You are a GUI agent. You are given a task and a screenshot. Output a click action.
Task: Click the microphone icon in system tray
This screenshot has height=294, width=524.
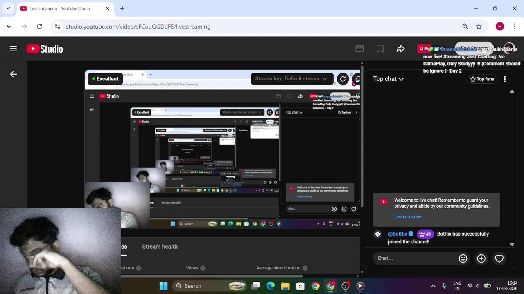pos(444,286)
